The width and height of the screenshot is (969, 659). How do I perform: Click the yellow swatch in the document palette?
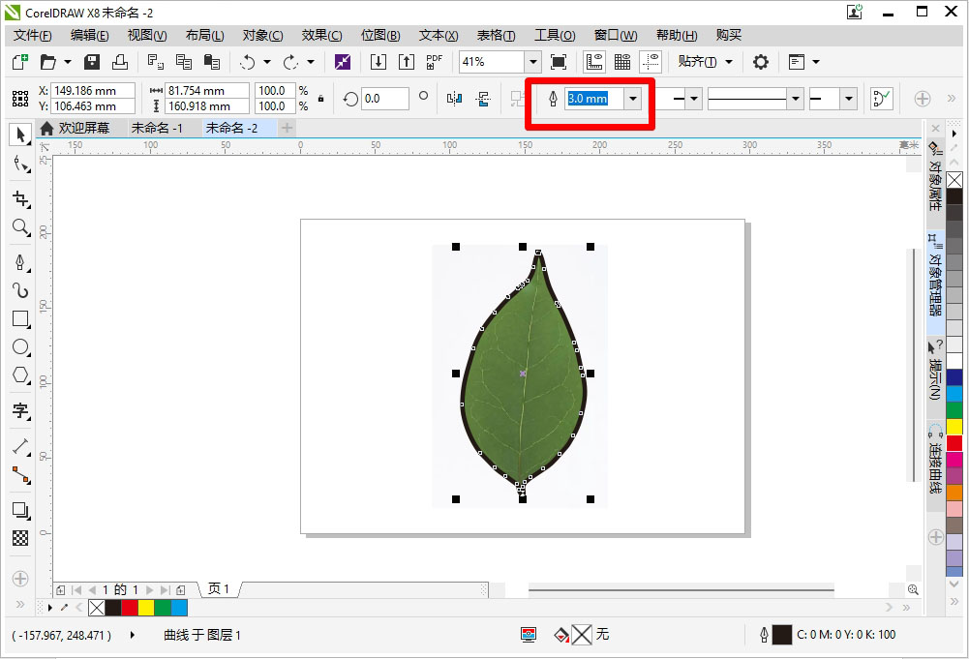(146, 608)
